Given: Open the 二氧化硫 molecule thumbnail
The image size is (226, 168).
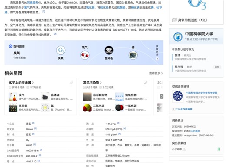Looking at the screenshot, I should (87, 108).
